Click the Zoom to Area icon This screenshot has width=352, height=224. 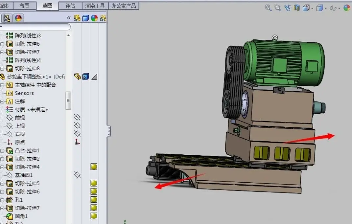278,8
